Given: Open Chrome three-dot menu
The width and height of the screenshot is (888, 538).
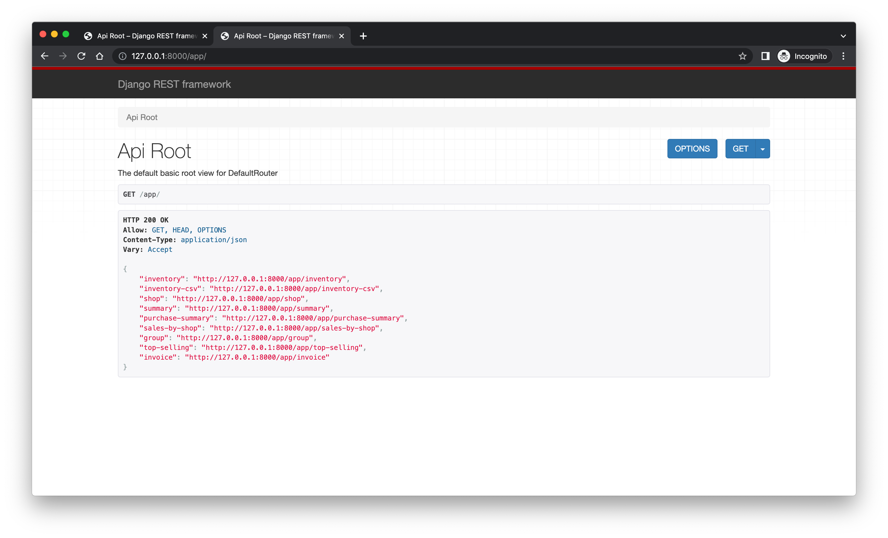Looking at the screenshot, I should [843, 56].
